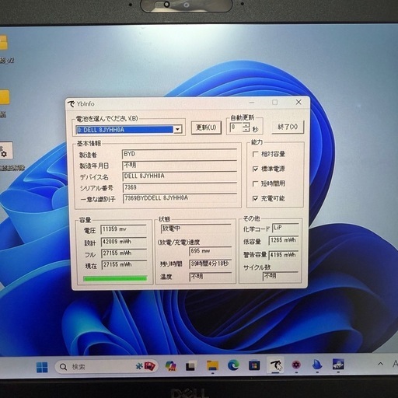Click the YbInfo taskbar icon

click(275, 365)
